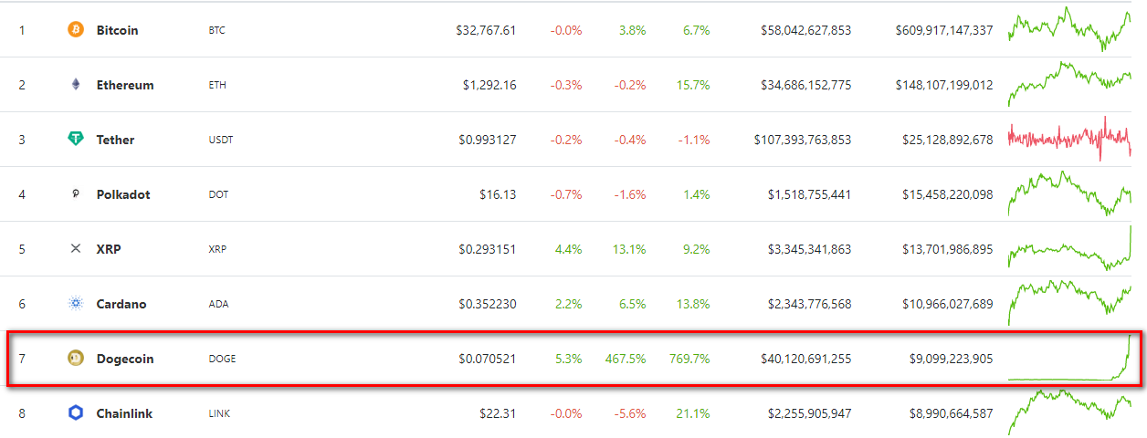Click Polkadot -1.6% change value

(629, 194)
